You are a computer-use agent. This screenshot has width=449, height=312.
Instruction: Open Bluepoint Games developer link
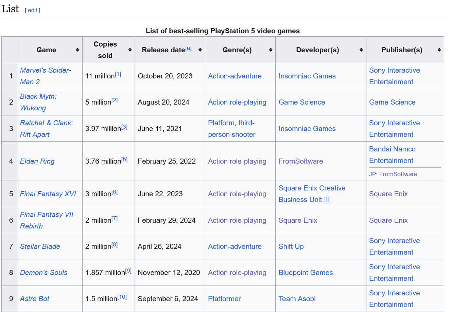pyautogui.click(x=306, y=273)
